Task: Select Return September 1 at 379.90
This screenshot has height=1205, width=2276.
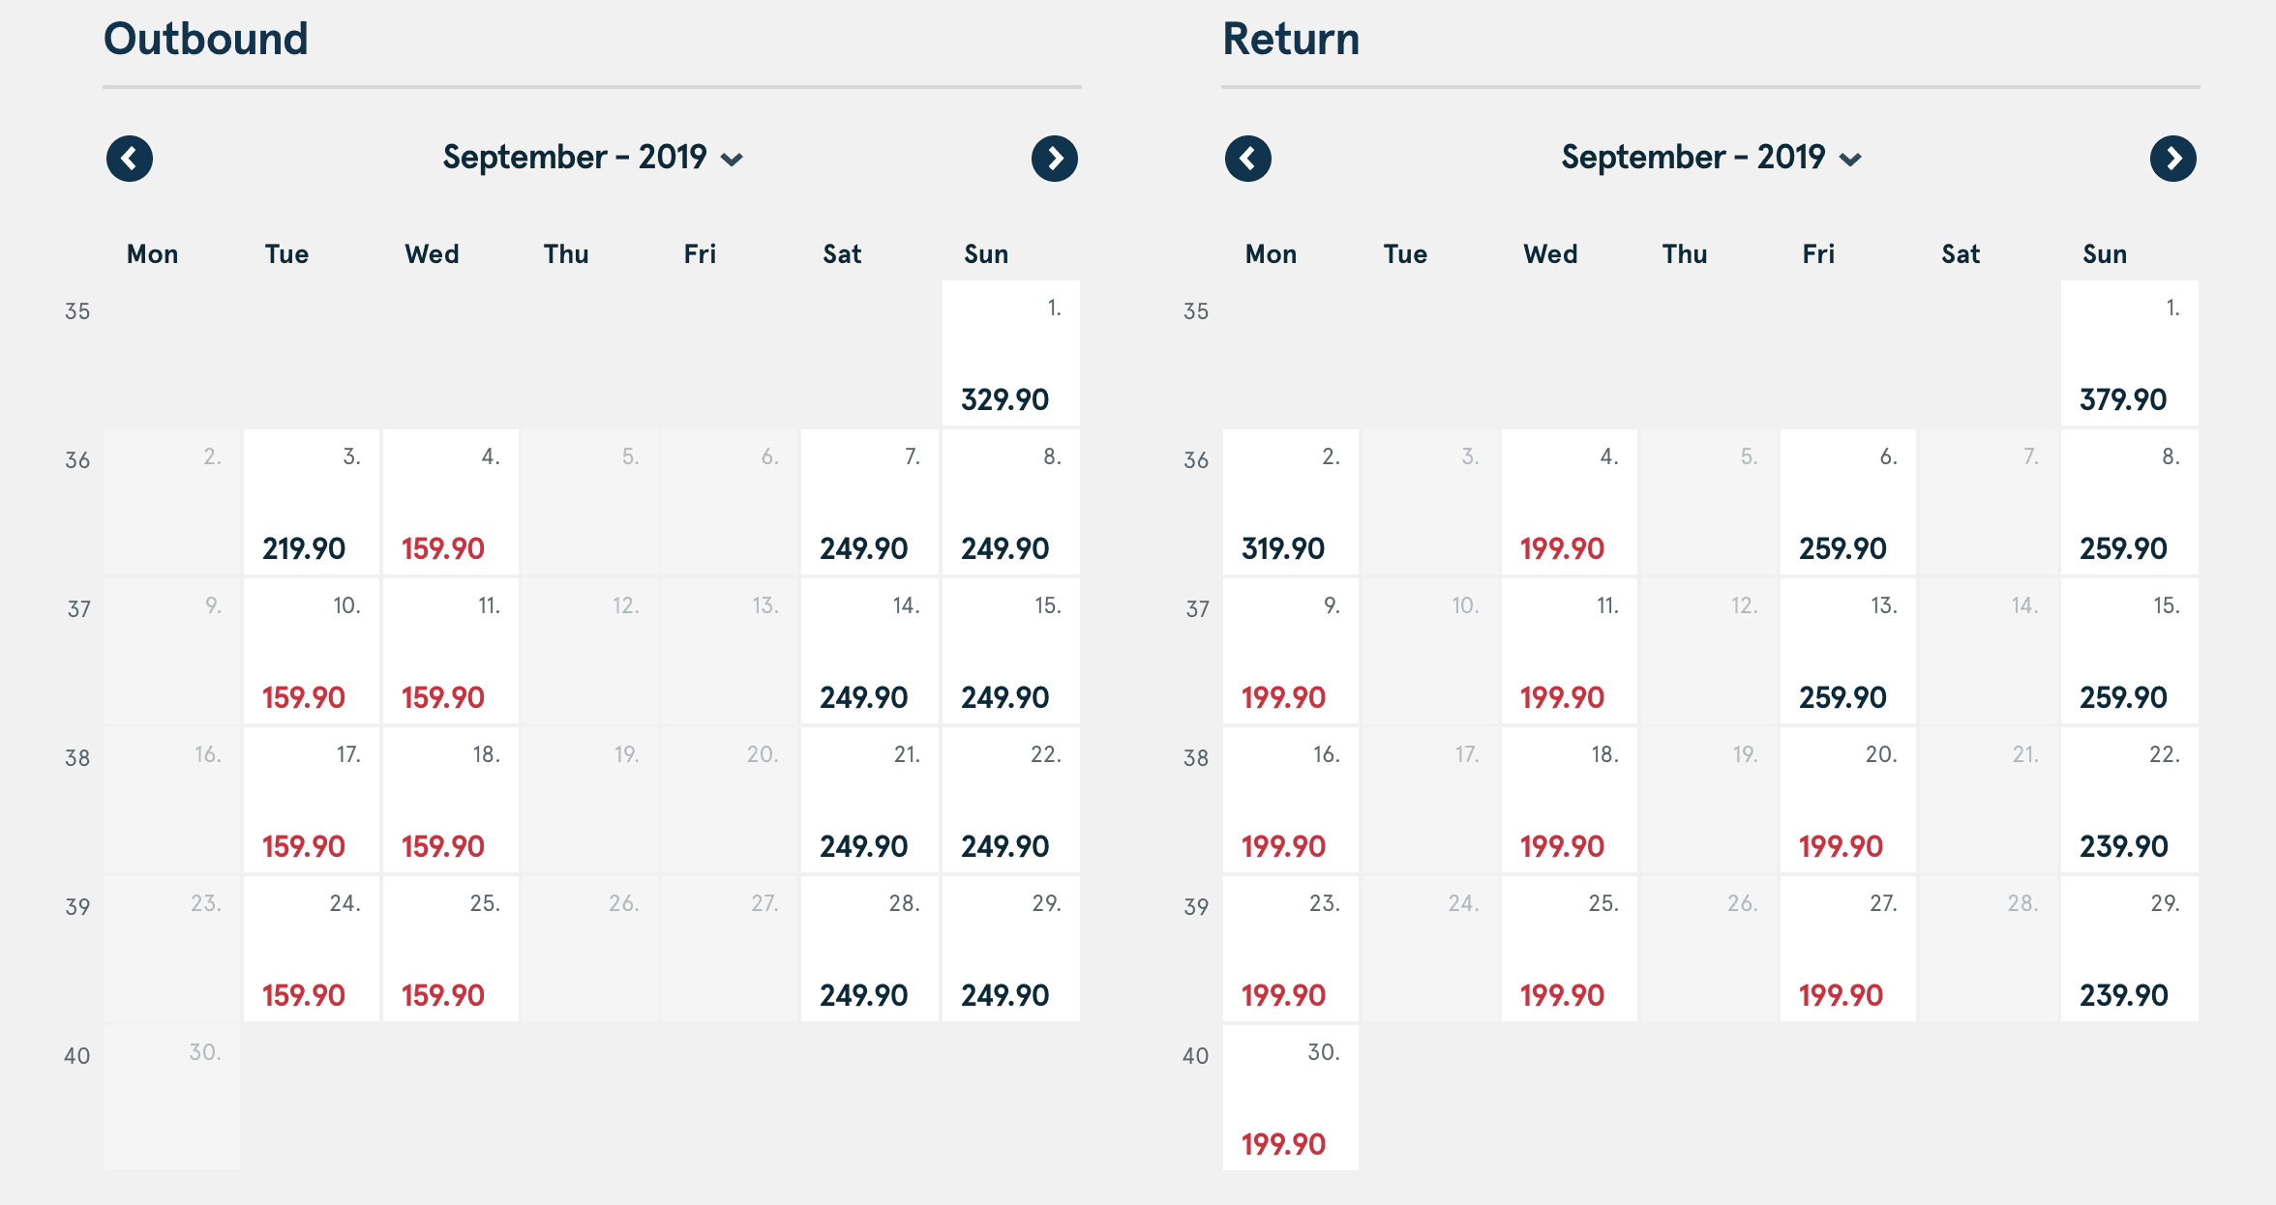Action: coord(2129,354)
